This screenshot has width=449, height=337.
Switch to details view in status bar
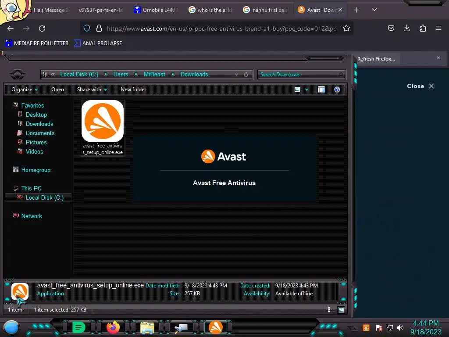(329, 310)
